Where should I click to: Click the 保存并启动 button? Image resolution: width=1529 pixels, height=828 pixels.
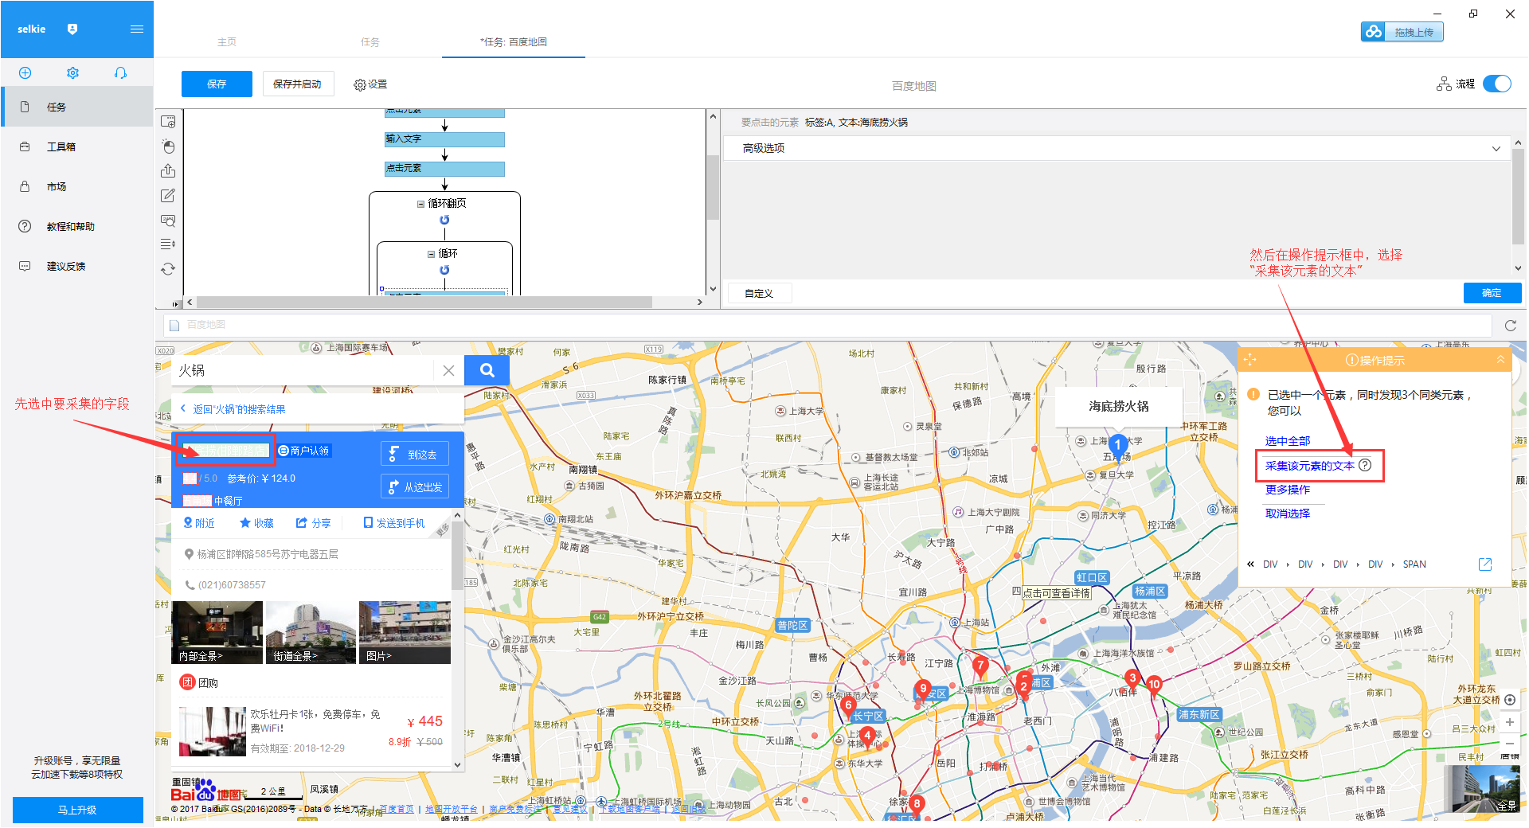[298, 84]
